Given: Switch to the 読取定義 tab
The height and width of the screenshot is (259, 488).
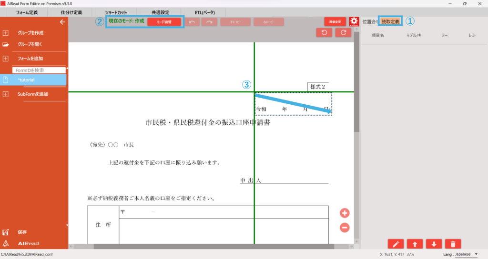Looking at the screenshot, I should (390, 21).
